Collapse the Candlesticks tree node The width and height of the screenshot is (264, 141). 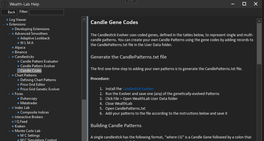9,57
